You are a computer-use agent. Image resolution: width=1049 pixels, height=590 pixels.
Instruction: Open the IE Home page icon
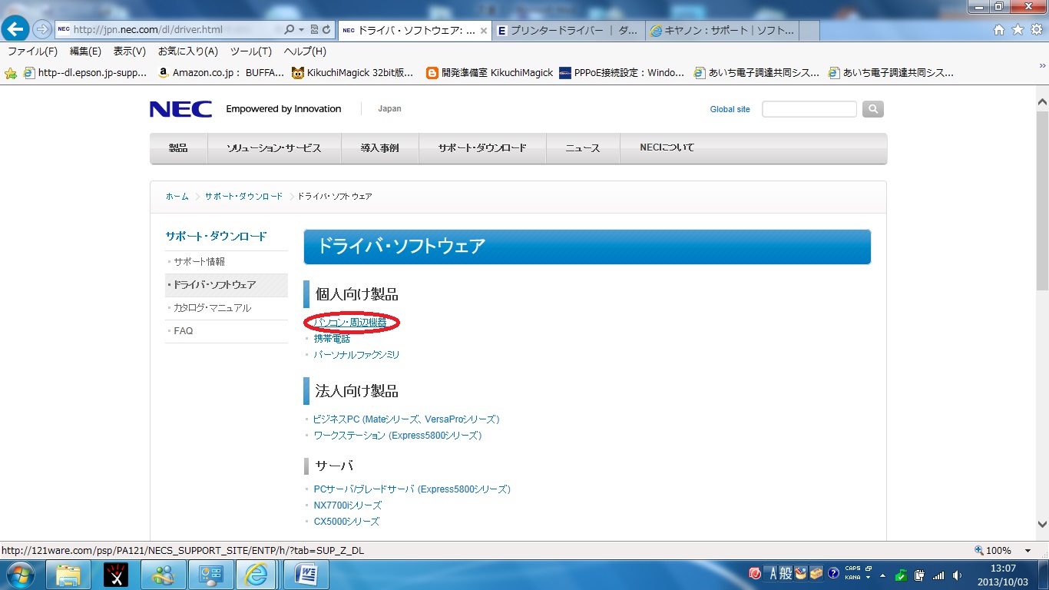(999, 29)
